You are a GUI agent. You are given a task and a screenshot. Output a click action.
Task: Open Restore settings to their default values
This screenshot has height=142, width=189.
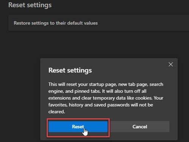tap(98, 23)
